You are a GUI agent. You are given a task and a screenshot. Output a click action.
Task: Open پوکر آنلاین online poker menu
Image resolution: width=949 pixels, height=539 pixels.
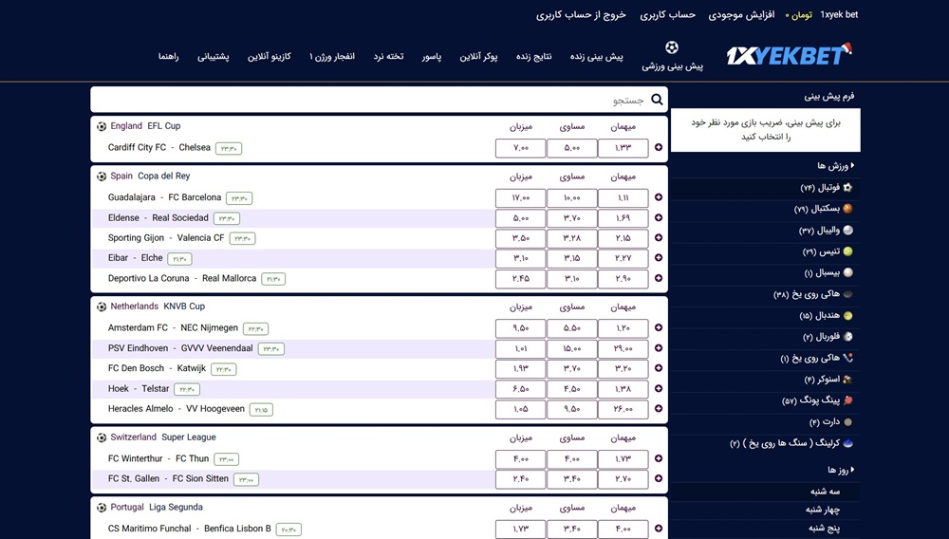coord(478,56)
